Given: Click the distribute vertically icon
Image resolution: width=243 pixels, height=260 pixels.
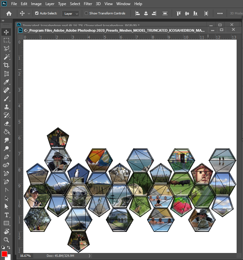Looking at the screenshot, I should pos(165,13).
